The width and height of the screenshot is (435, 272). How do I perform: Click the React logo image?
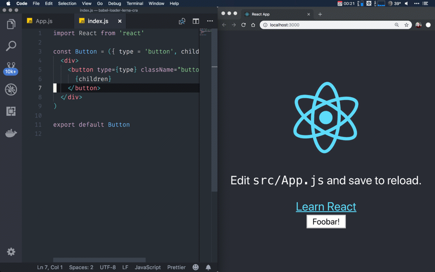[x=326, y=117]
